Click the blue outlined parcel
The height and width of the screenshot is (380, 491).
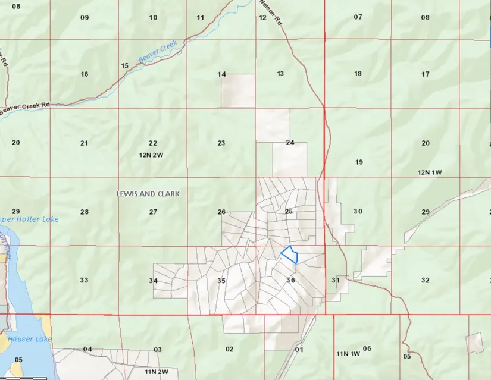pos(289,255)
